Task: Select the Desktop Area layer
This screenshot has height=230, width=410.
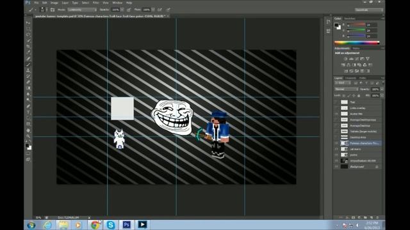Action: (x=357, y=137)
